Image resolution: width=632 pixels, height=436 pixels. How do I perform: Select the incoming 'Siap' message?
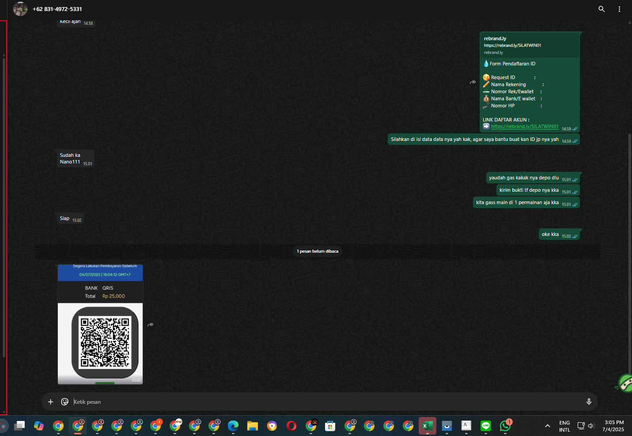[71, 219]
